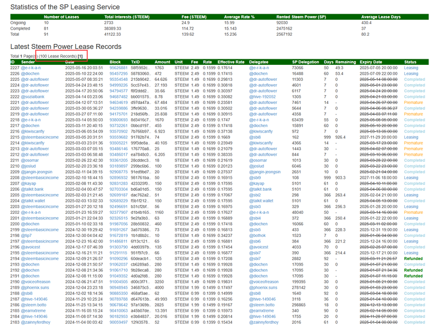Open block 92377907 link
Screen dimensions: 440x326
pyautogui.click(x=118, y=212)
